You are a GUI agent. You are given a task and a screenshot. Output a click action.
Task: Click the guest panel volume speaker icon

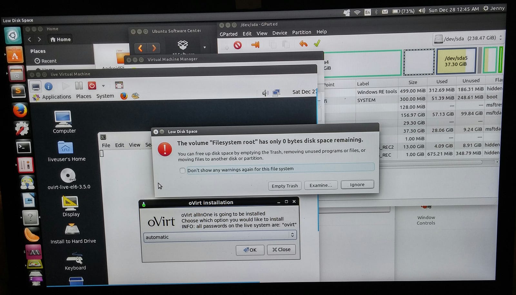(265, 93)
